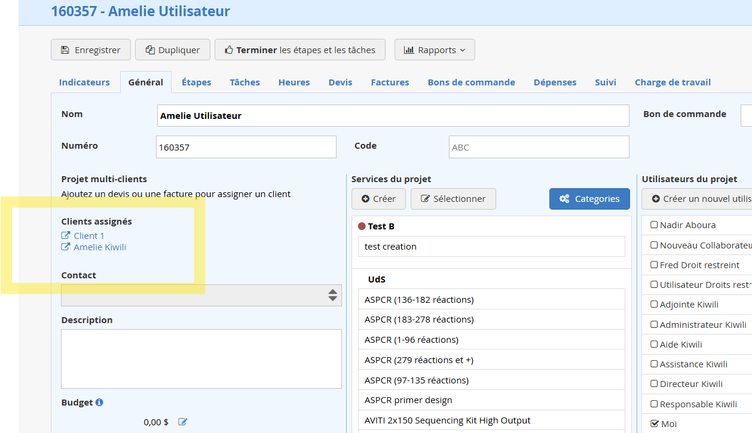Click the red dot next to Test B

click(362, 226)
